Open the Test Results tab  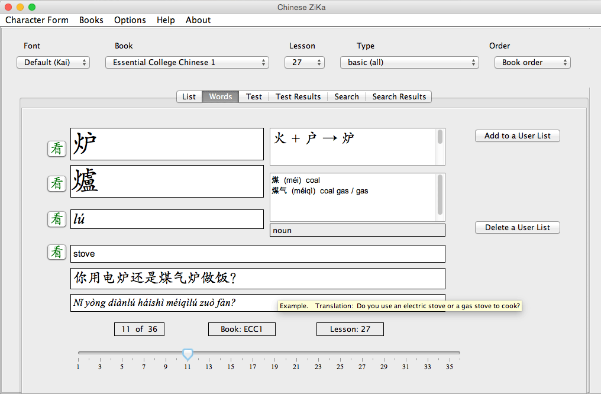coord(298,96)
